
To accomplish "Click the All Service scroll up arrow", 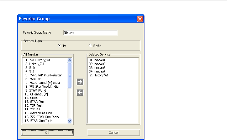I will point(69,60).
